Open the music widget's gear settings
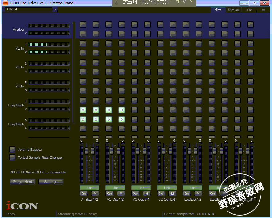Image resolution: width=272 pixels, height=218 pixels. [x=185, y=2]
